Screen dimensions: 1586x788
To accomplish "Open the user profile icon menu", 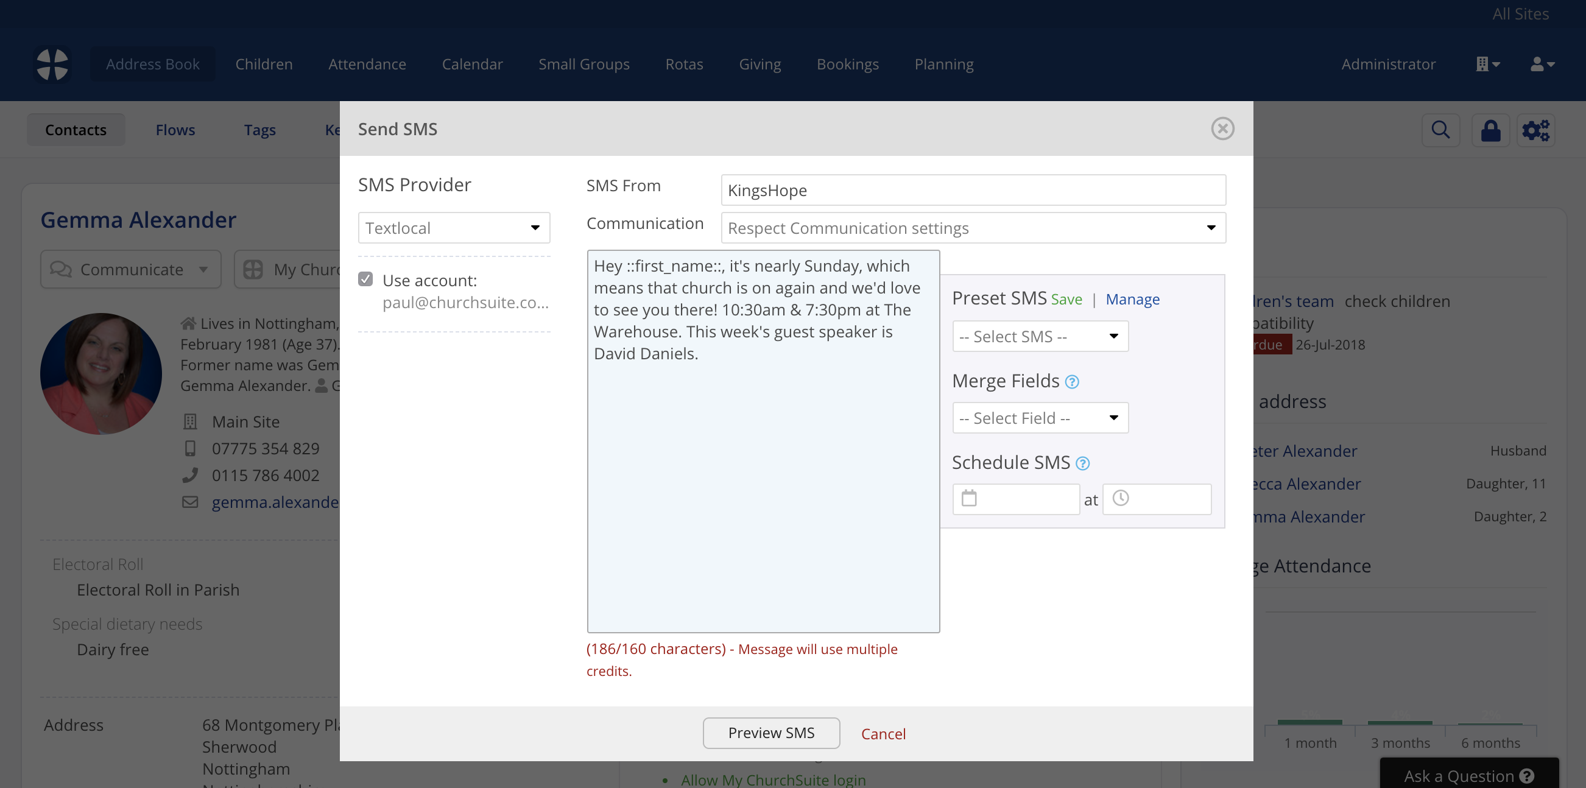I will tap(1542, 64).
